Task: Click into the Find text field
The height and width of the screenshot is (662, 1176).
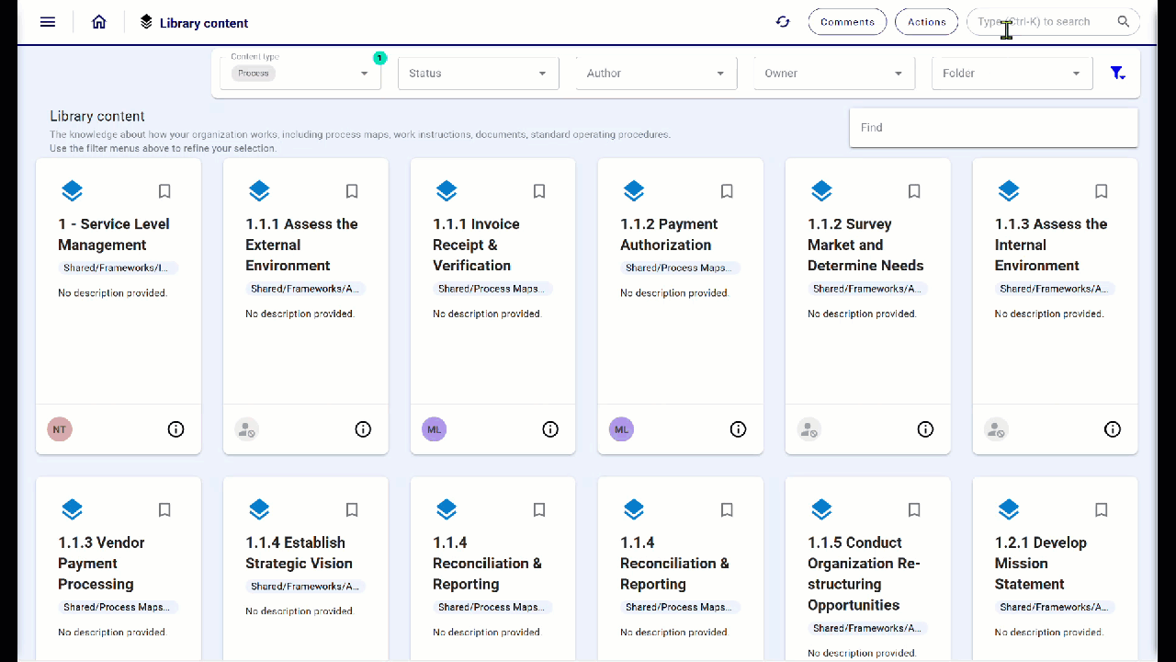Action: point(992,128)
